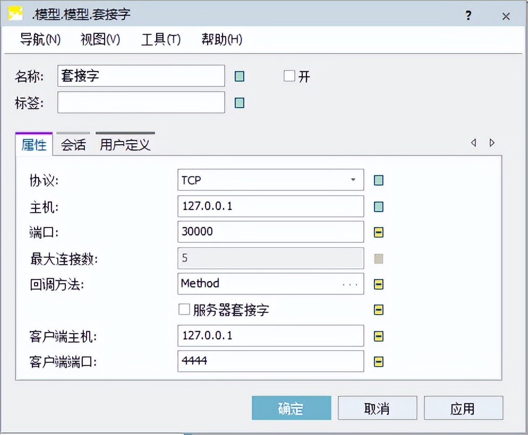Click the right tab navigation arrow
Image resolution: width=528 pixels, height=435 pixels.
click(491, 143)
